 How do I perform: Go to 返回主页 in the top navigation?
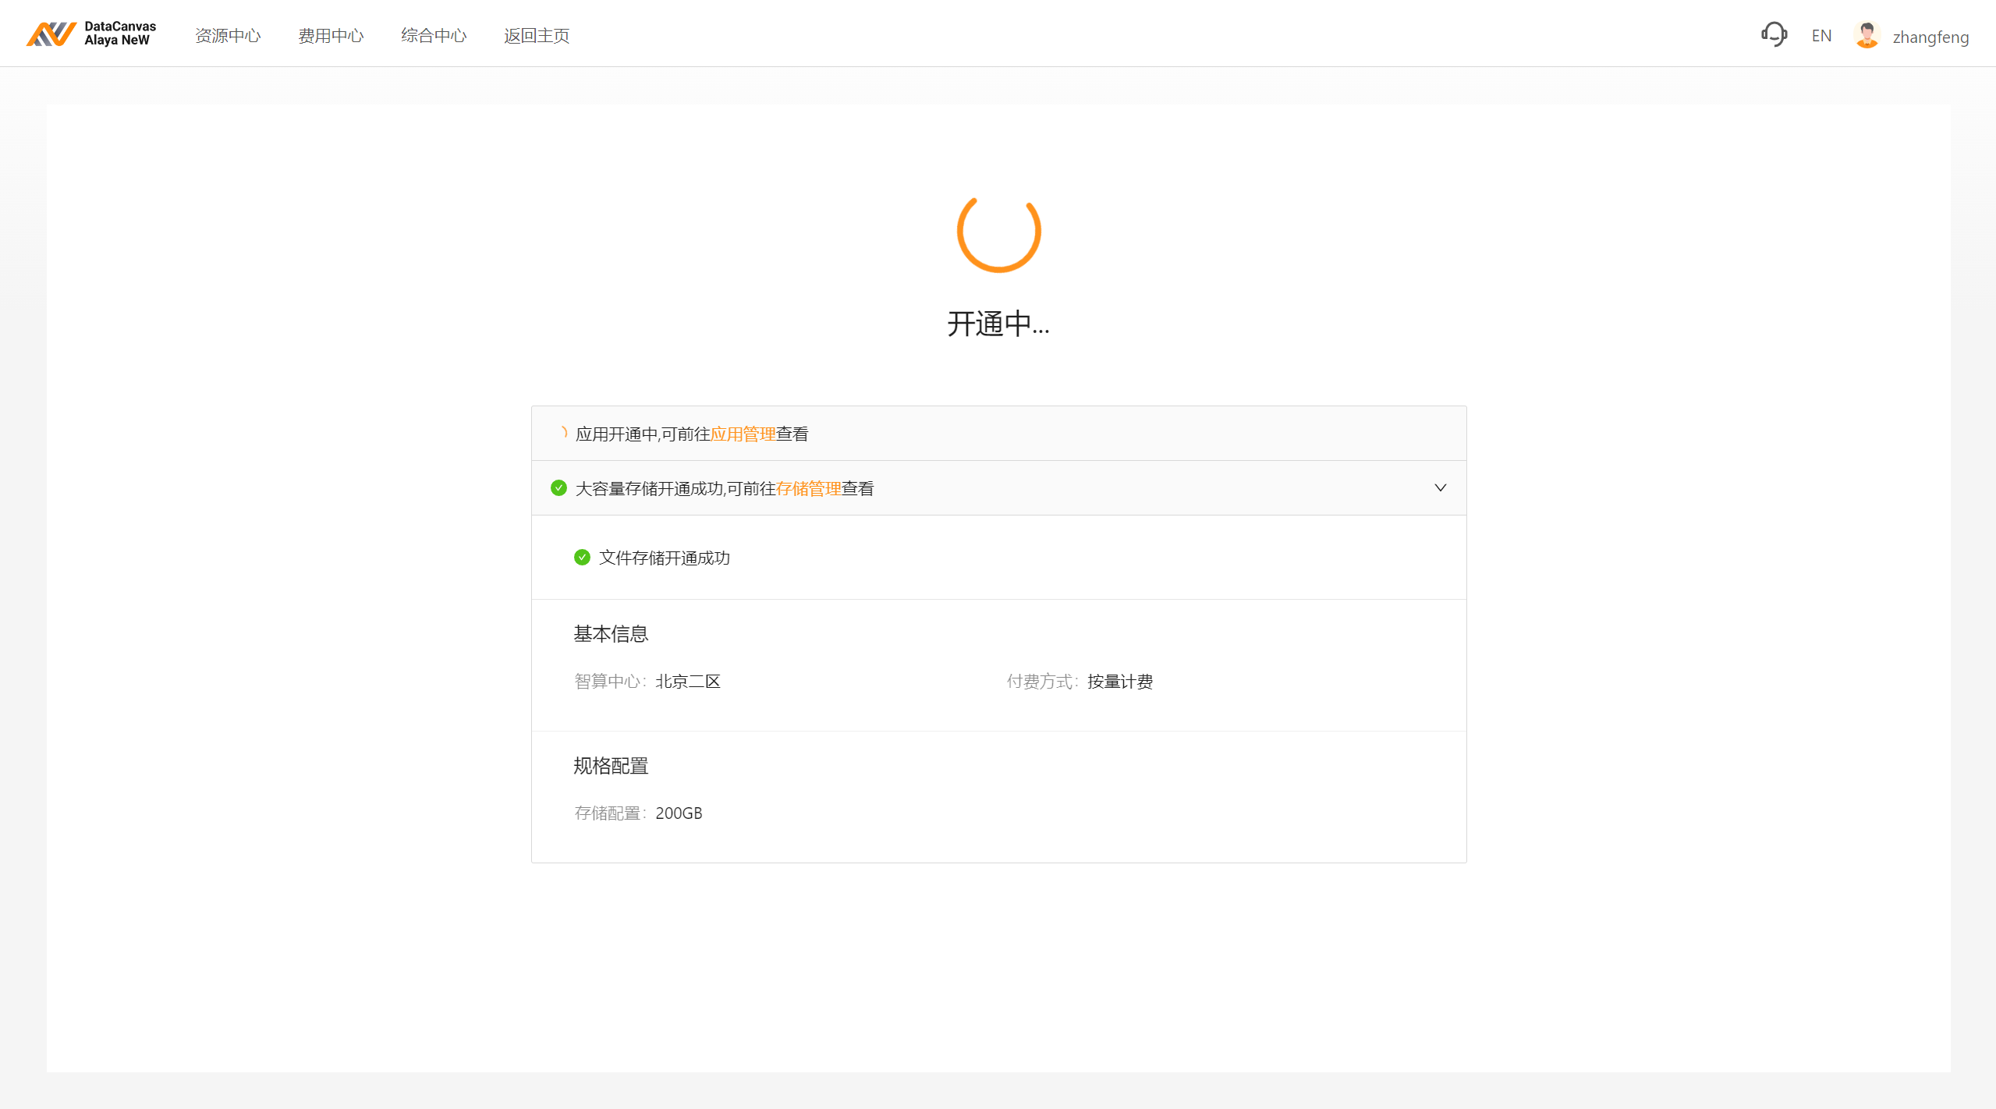pos(537,36)
